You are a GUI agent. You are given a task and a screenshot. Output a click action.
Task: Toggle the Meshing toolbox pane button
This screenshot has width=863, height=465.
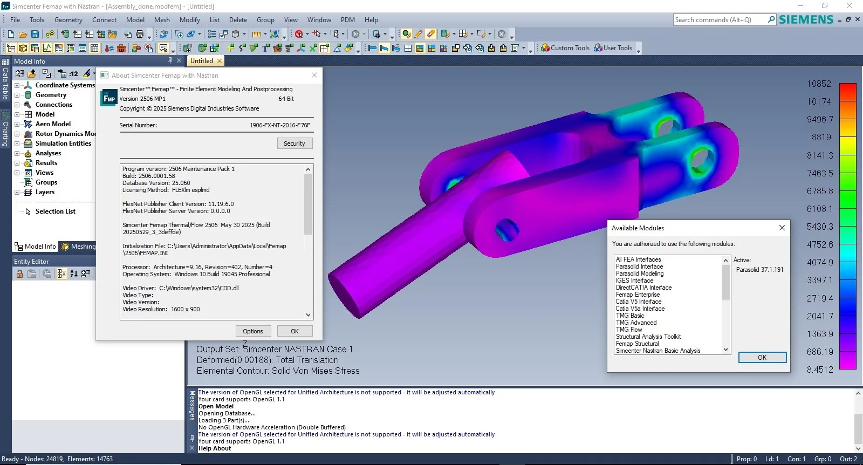coord(23,48)
